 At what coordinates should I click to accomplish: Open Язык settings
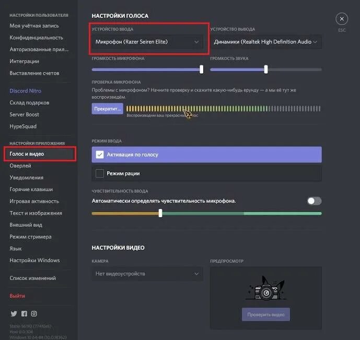[x=15, y=249]
